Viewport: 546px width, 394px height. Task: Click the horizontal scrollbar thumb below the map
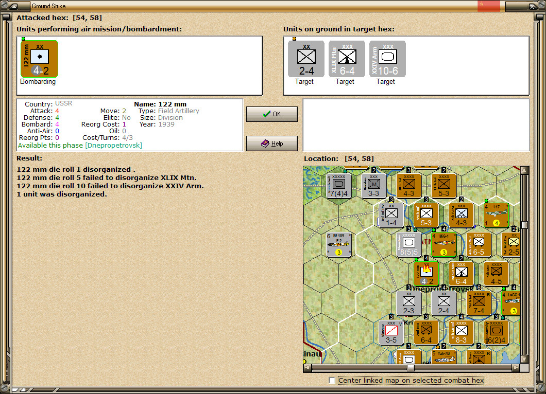[x=411, y=367]
